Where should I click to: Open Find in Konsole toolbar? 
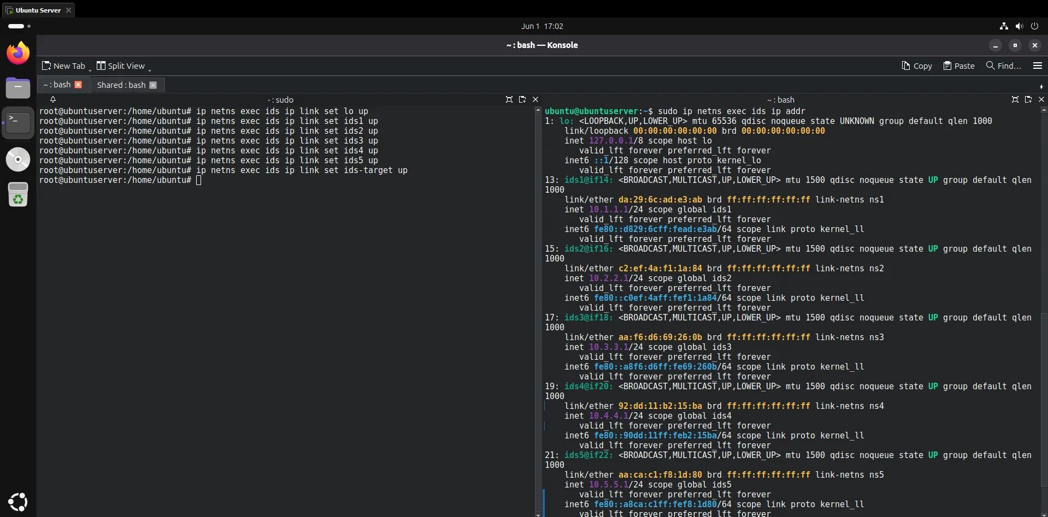click(1003, 66)
